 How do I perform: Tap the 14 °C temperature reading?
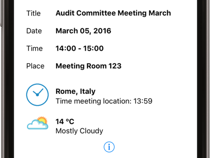pyautogui.click(x=65, y=122)
